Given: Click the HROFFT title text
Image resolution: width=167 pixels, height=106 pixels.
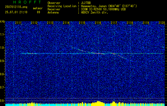Looking at the screenshot, I should (27, 2).
